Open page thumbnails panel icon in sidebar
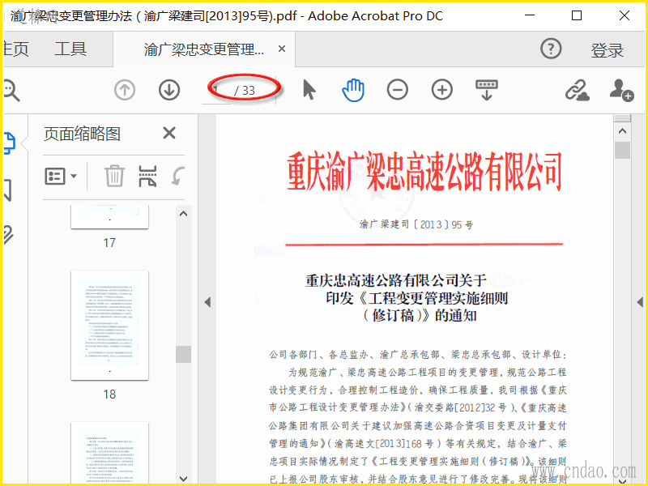The image size is (648, 486). 10,143
